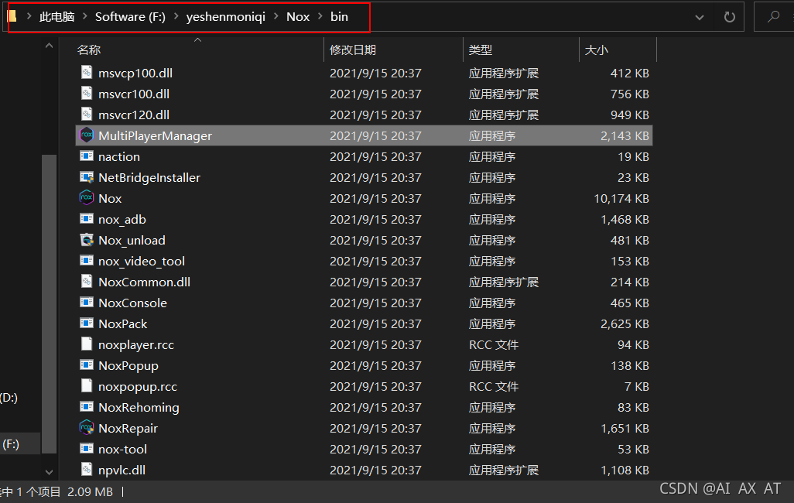
Task: Click the navigation pane scrollbar thumb
Action: pyautogui.click(x=49, y=304)
